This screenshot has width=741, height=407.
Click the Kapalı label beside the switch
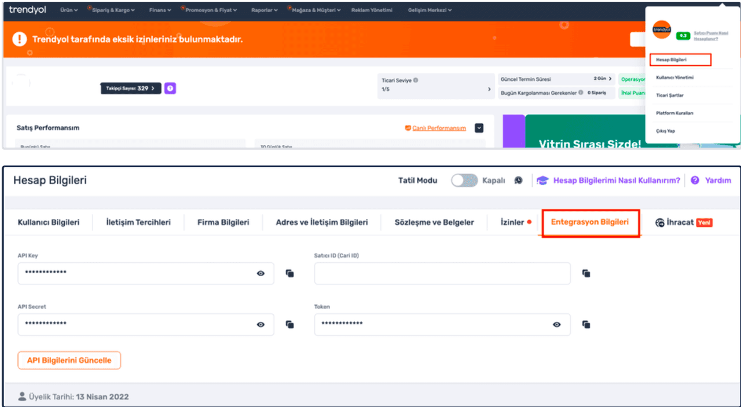tap(494, 181)
